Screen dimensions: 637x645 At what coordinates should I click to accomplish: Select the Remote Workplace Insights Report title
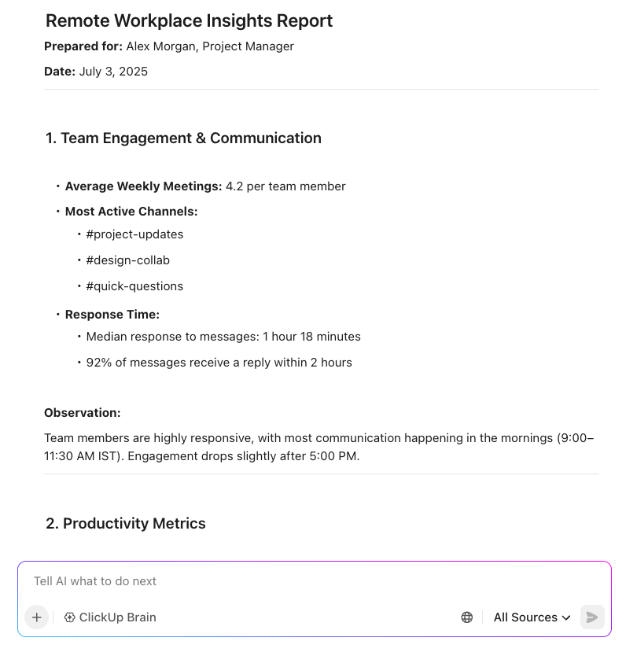[x=189, y=20]
